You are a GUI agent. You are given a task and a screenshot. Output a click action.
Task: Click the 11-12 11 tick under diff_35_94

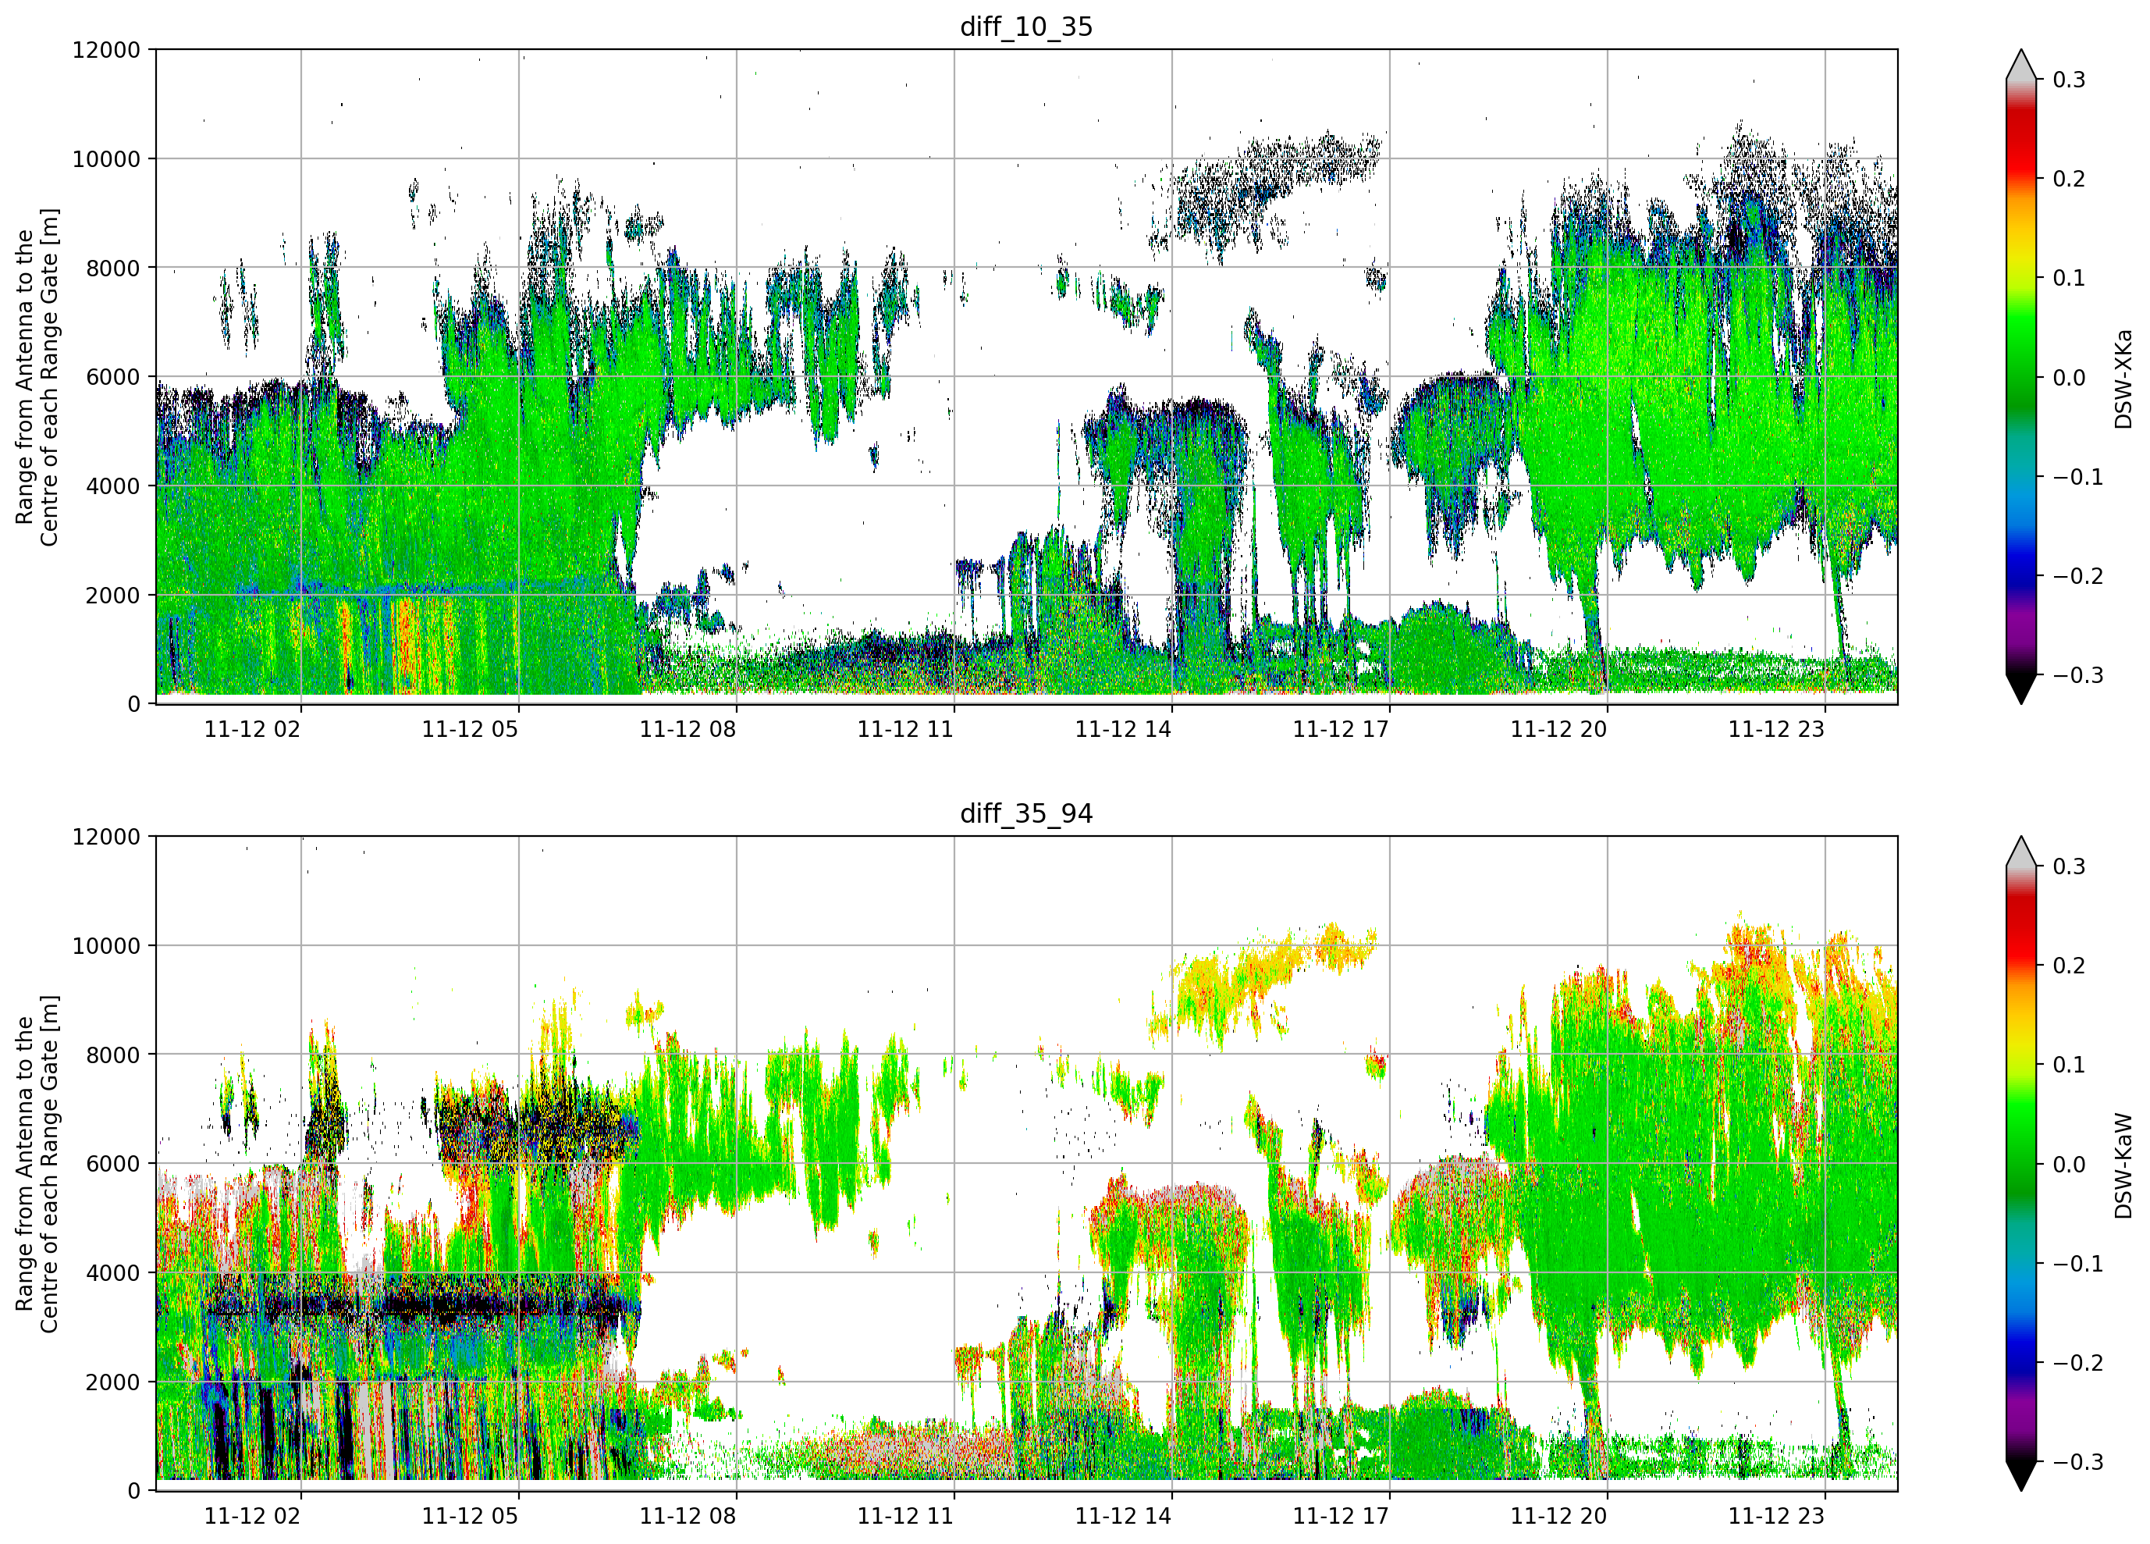coord(905,1517)
